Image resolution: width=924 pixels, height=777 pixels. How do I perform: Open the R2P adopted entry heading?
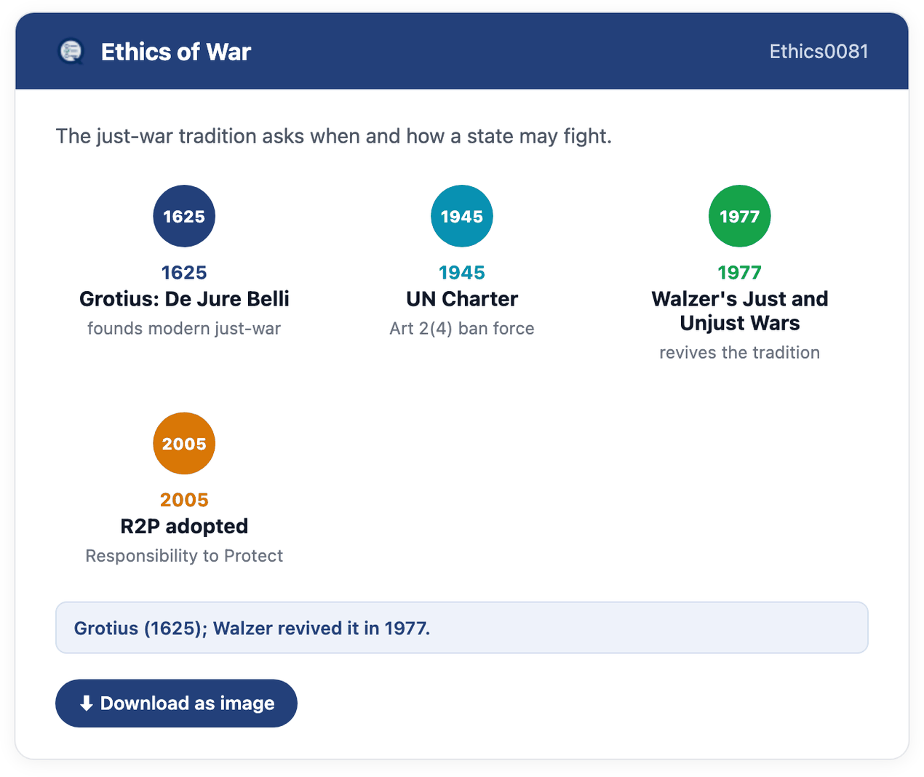tap(184, 526)
